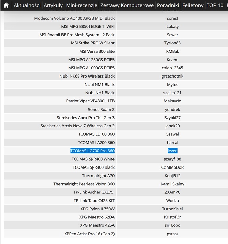Click Steelseries Arctis Nova 7 Wireless Gen 2
Image resolution: width=228 pixels, height=244 pixels.
click(x=77, y=126)
